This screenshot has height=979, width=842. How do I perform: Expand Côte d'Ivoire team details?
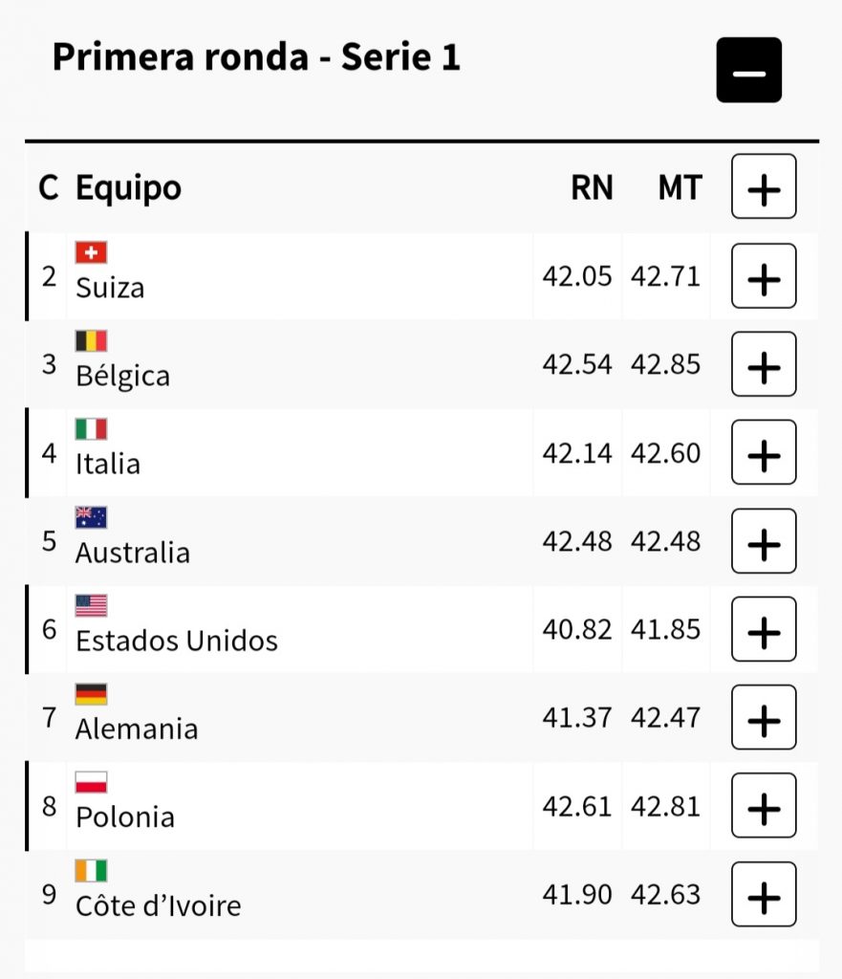pyautogui.click(x=763, y=894)
